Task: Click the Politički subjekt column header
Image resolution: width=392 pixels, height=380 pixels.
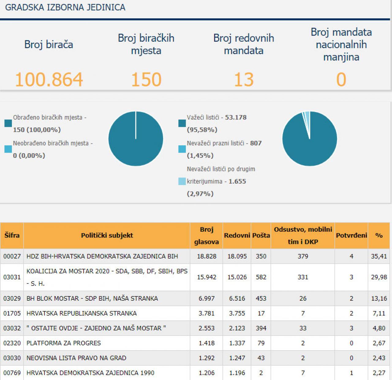Action: pos(107,235)
